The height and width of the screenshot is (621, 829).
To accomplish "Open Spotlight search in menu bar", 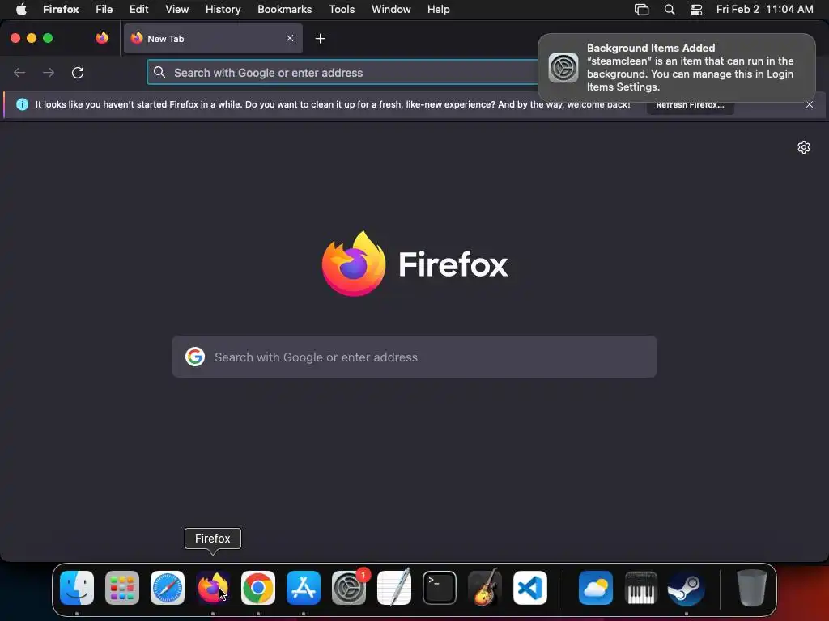I will [x=670, y=10].
